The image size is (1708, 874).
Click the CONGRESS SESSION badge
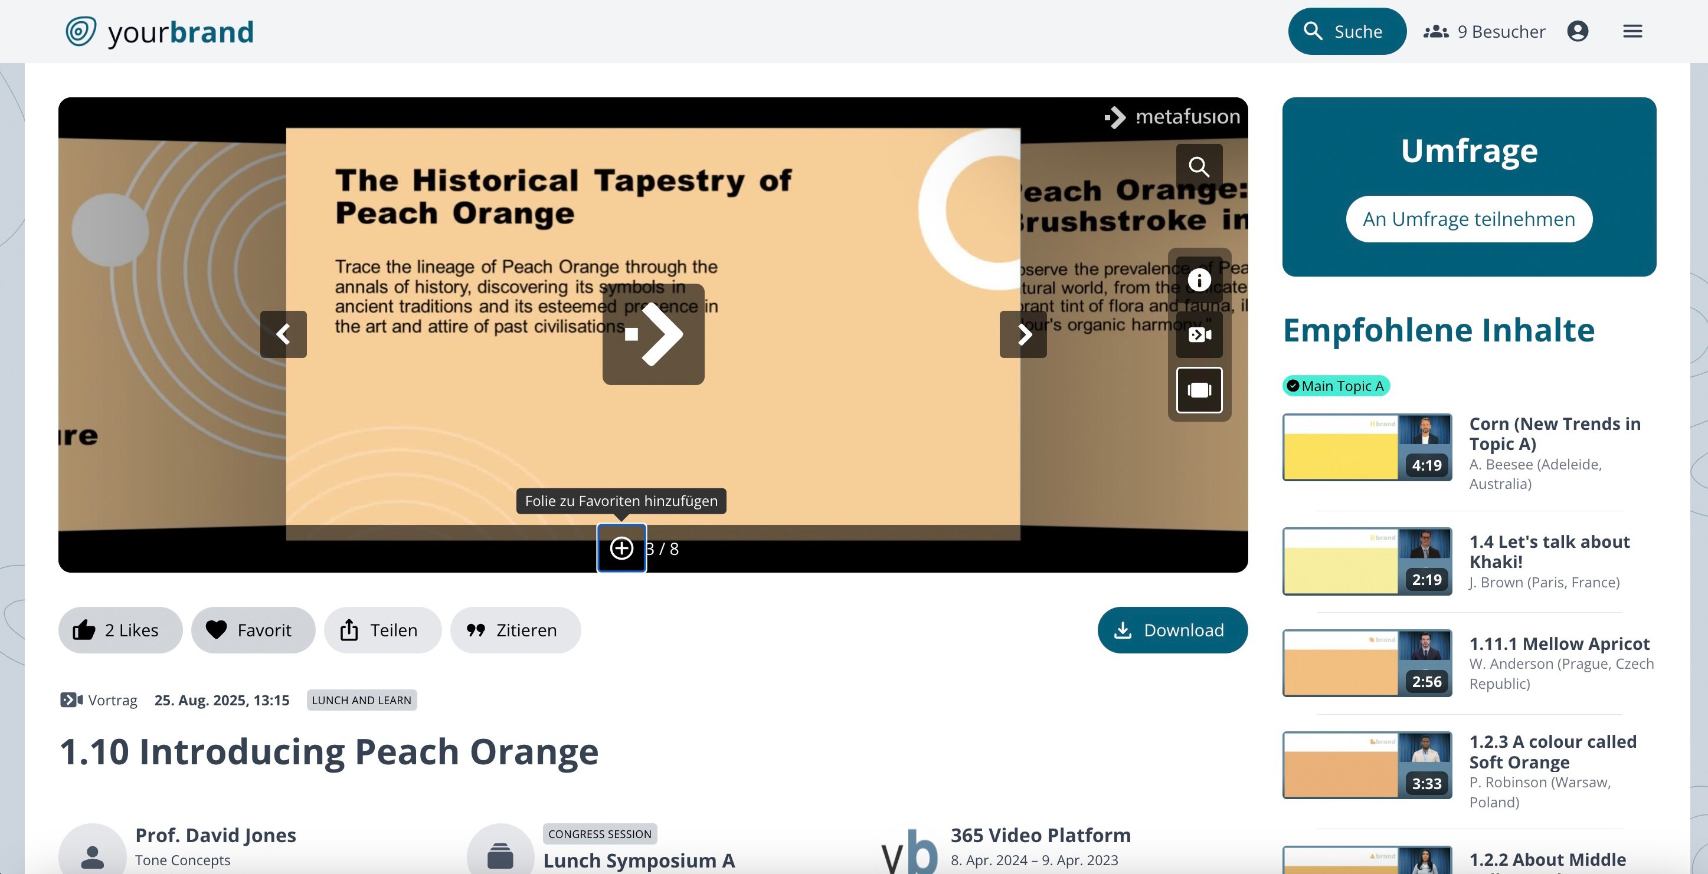coord(600,833)
